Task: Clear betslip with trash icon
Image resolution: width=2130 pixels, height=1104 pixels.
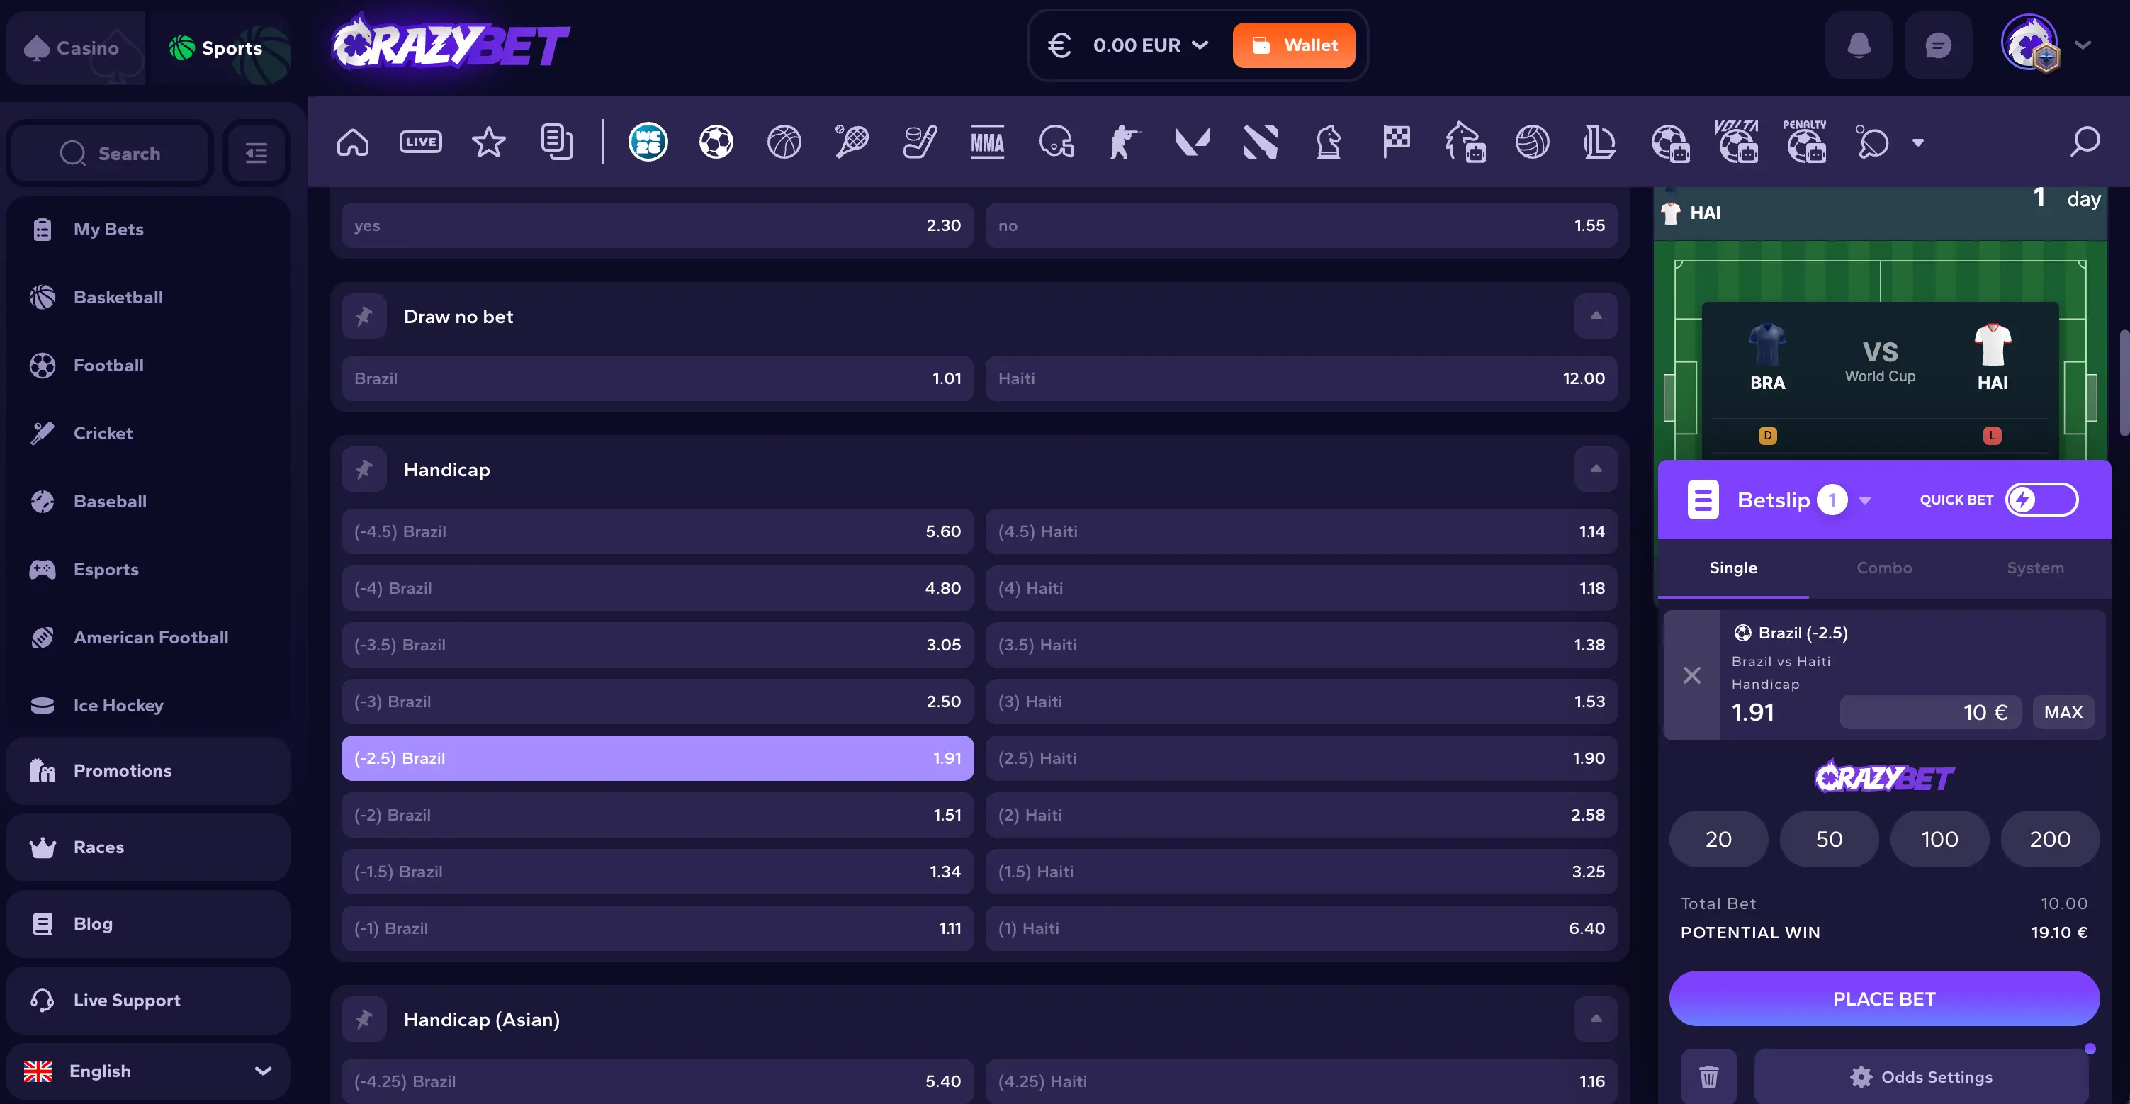Action: 1708,1076
